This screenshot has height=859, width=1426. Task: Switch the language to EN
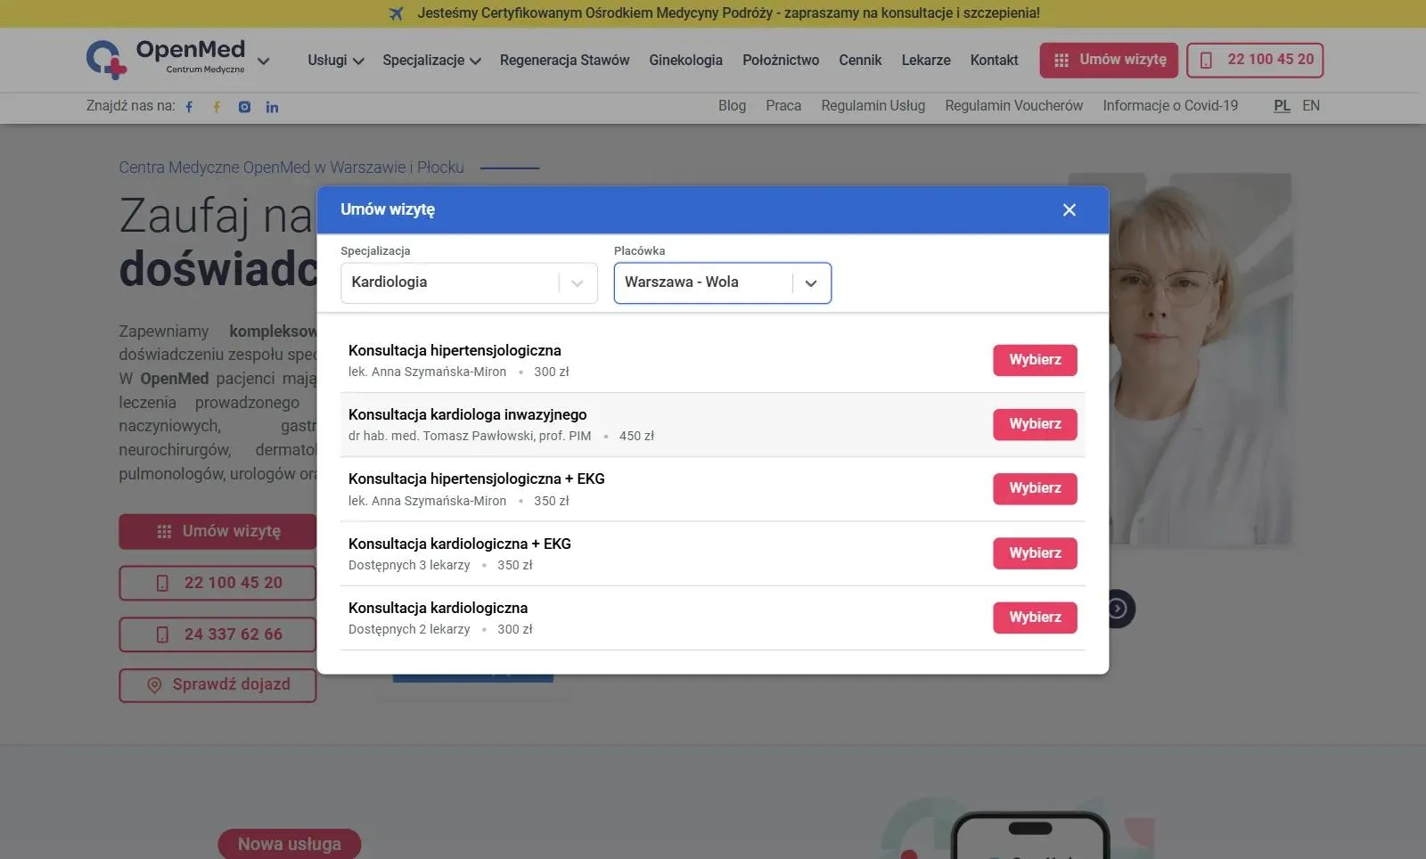coord(1310,105)
